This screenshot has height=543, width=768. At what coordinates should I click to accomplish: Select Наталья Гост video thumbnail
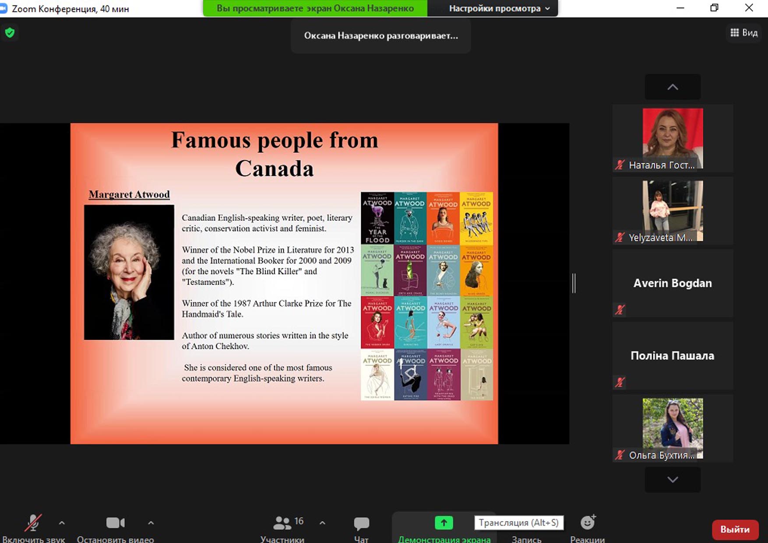673,138
